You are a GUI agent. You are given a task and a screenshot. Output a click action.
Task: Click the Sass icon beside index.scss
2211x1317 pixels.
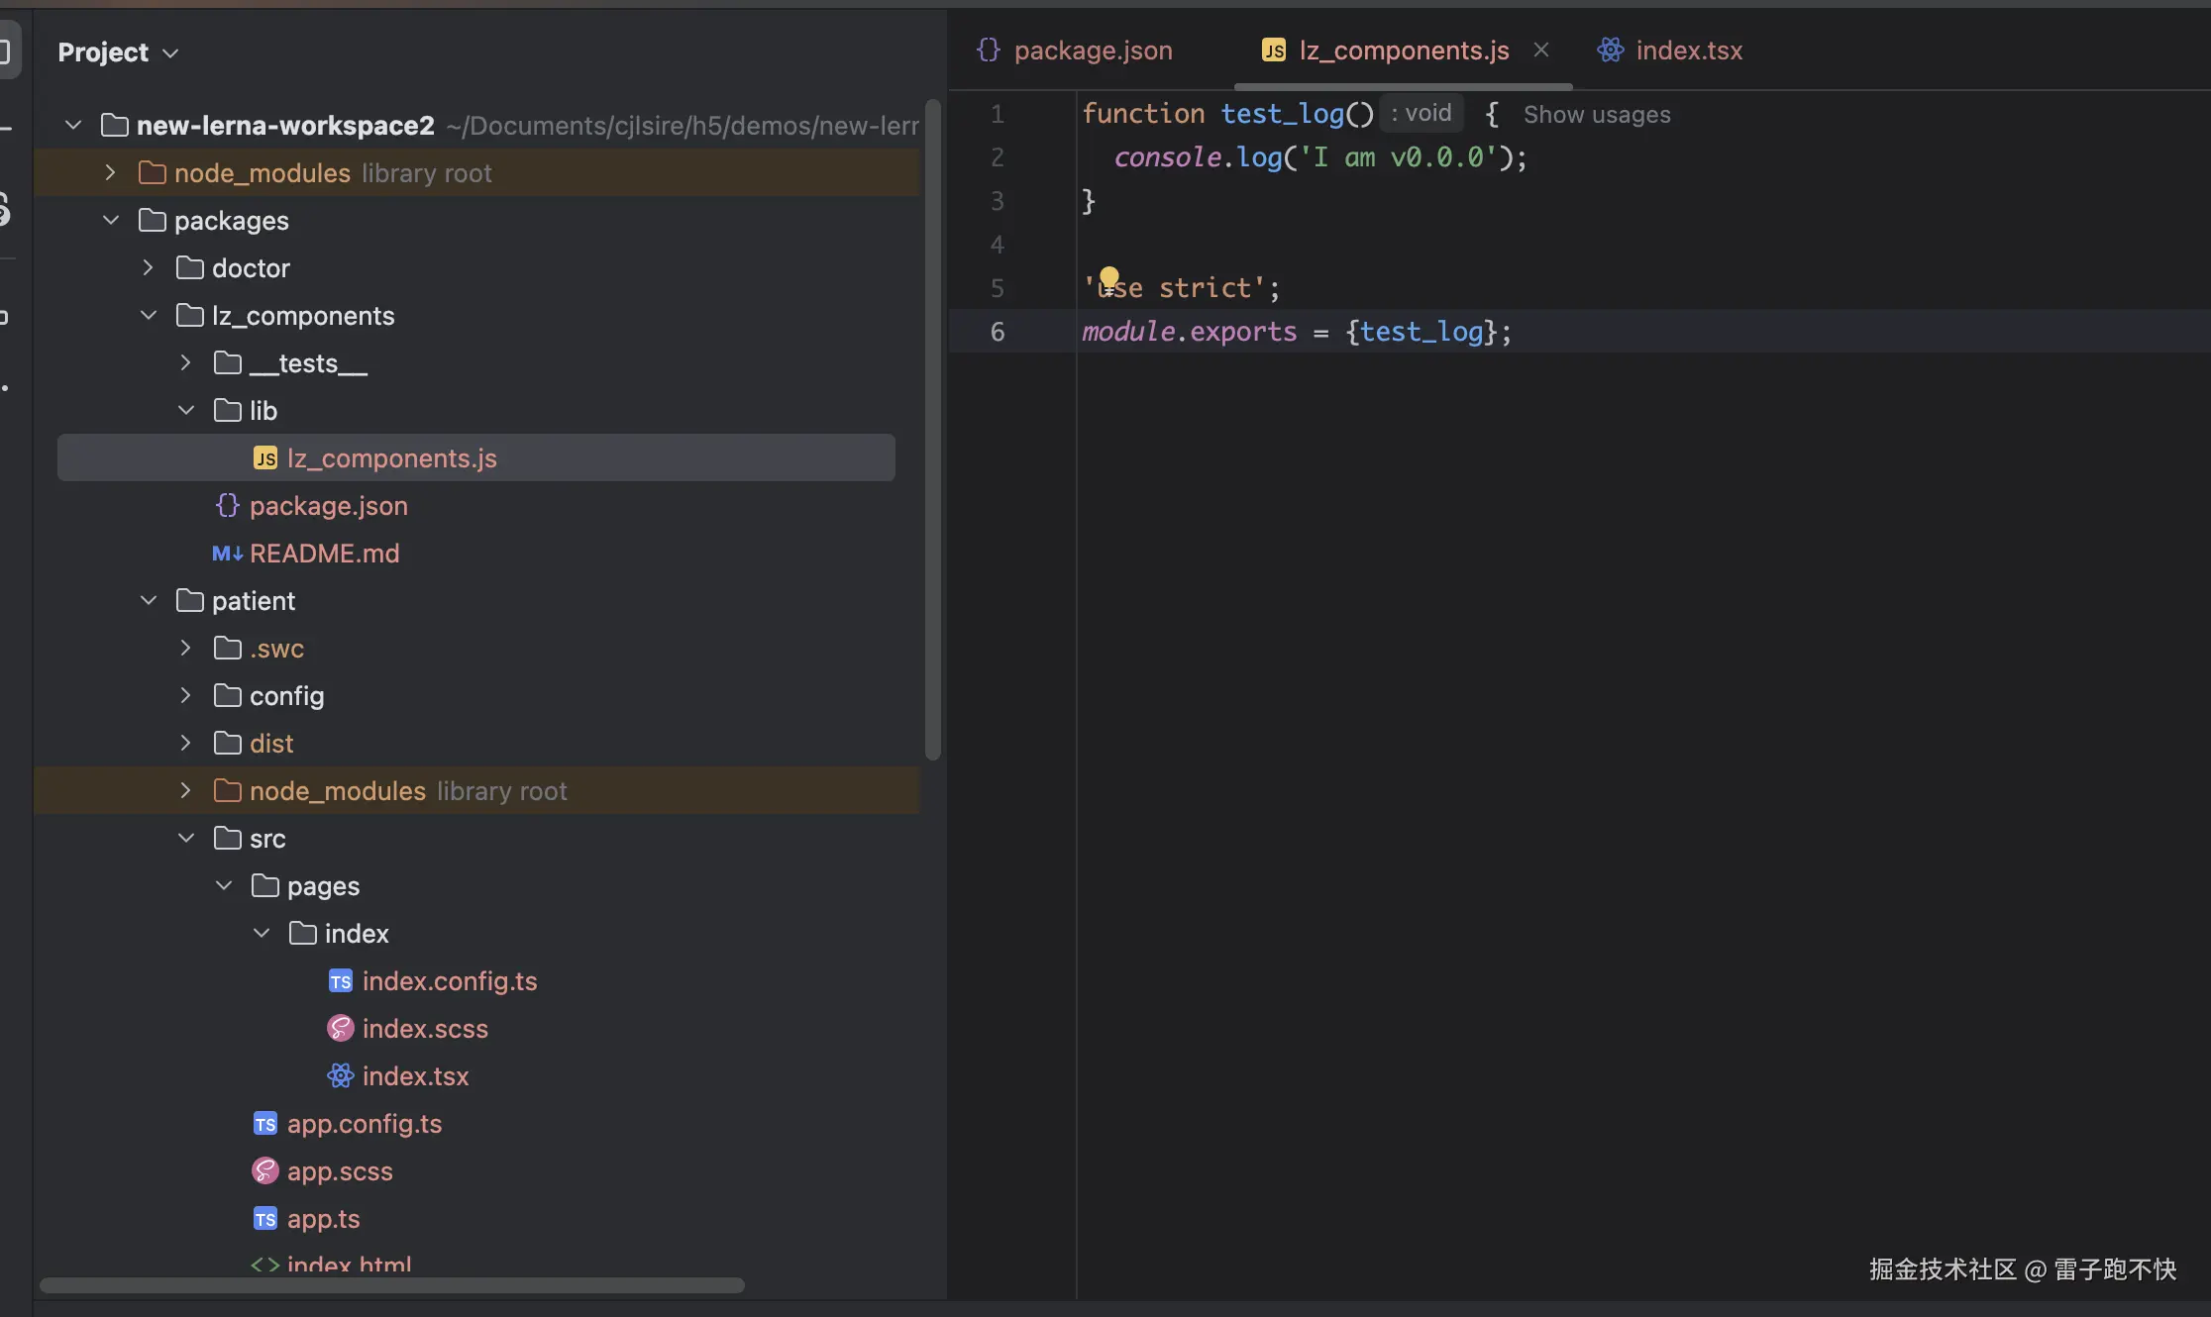point(340,1029)
